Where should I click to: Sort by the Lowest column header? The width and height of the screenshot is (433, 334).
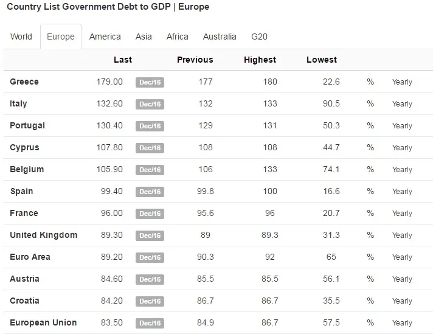pyautogui.click(x=322, y=60)
